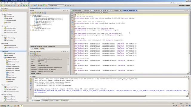Click the Search commands field
The width and height of the screenshot is (191, 107).
coord(180,3)
